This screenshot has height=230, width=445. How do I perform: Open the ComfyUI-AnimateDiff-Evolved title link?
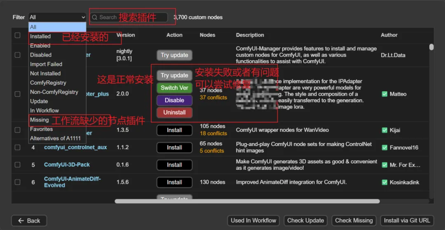pyautogui.click(x=73, y=182)
